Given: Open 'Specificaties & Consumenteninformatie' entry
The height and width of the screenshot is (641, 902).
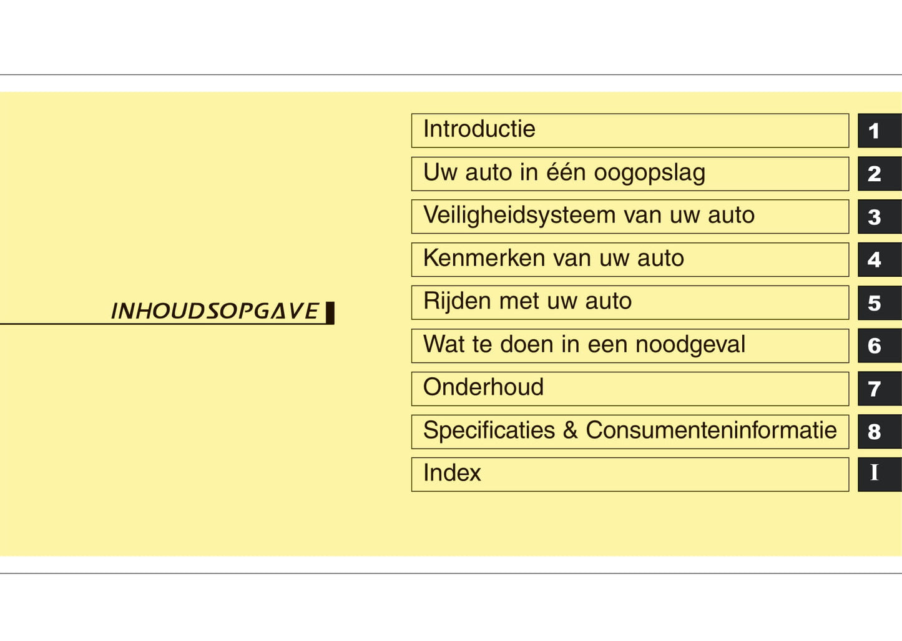Looking at the screenshot, I should 629,431.
